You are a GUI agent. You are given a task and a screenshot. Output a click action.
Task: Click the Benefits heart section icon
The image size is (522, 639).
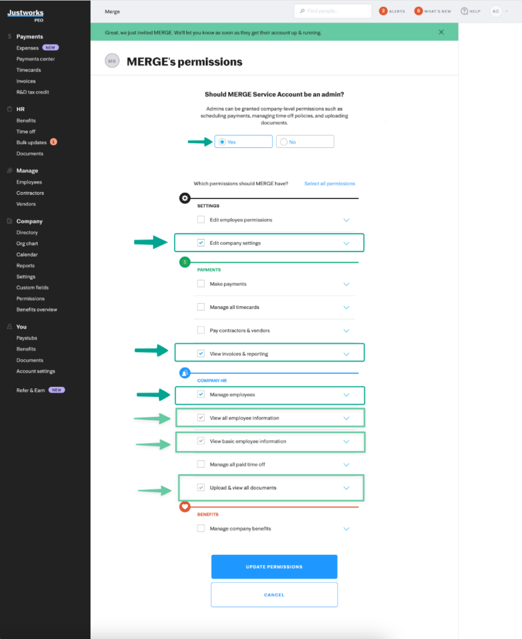[x=185, y=507]
